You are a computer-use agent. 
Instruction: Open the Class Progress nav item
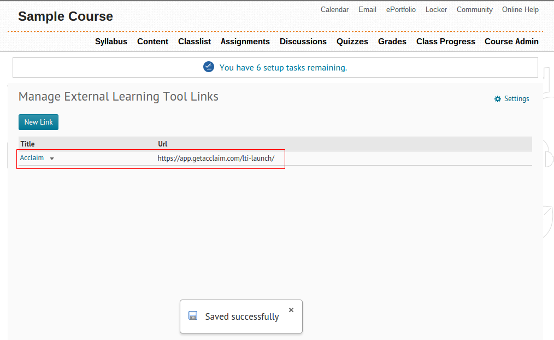pyautogui.click(x=445, y=42)
